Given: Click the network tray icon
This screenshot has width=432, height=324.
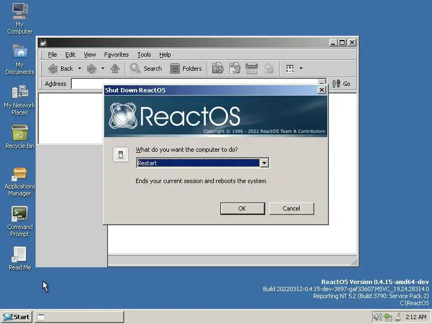Looking at the screenshot, I should (x=388, y=317).
